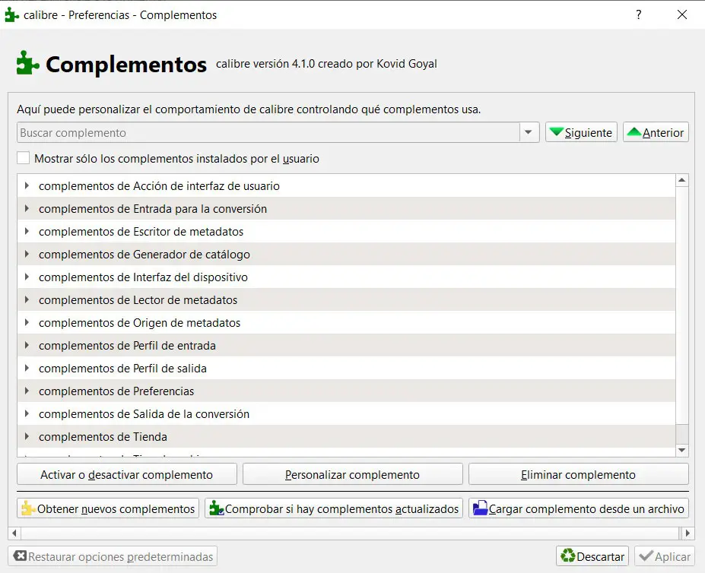This screenshot has width=705, height=573.
Task: Expand complementos de Acción de interfaz de usuario
Action: click(x=27, y=185)
